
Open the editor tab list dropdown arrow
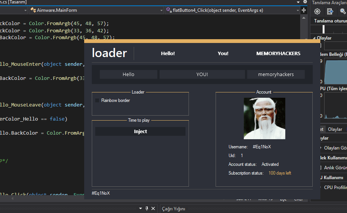point(298,2)
